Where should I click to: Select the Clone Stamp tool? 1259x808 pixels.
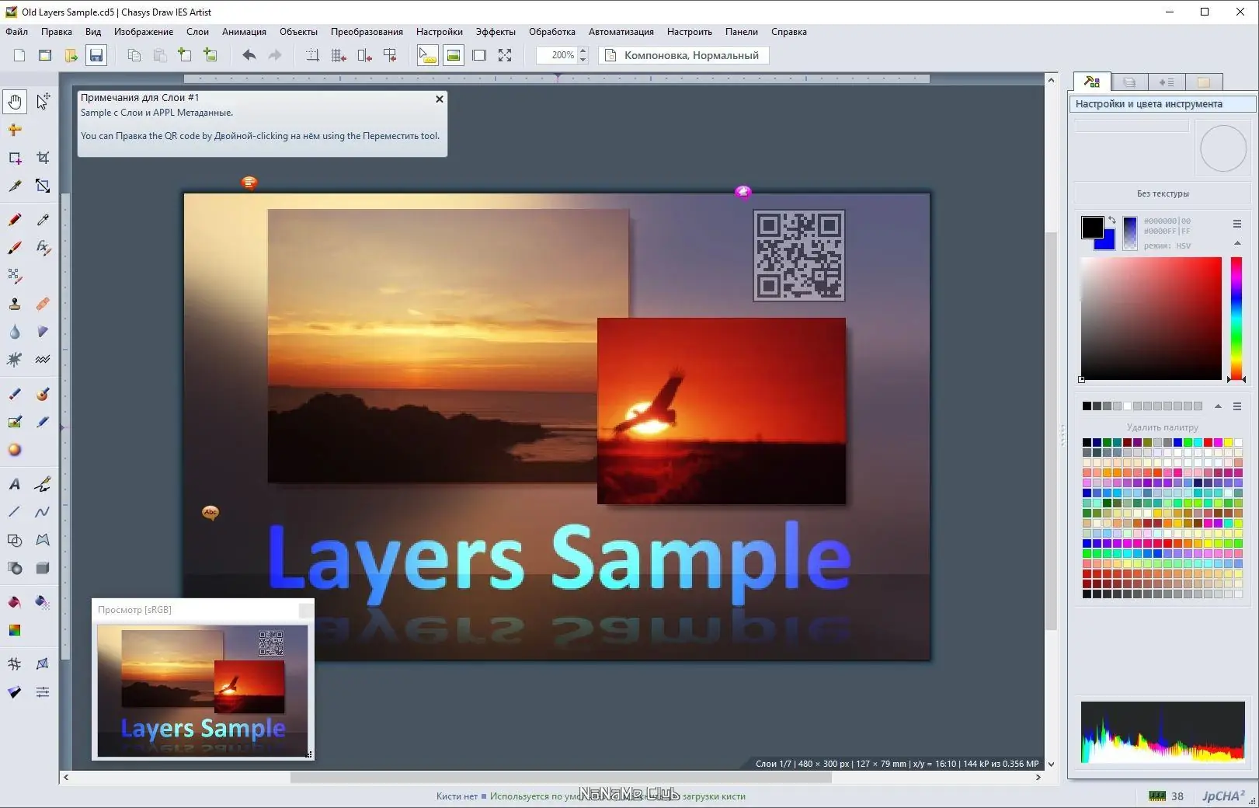coord(15,304)
